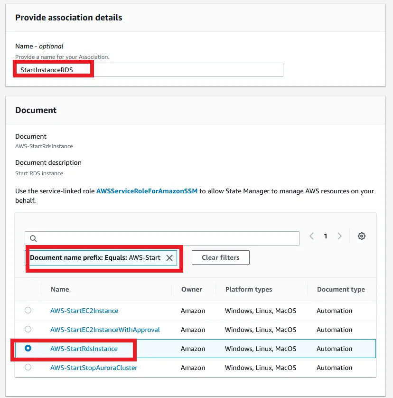Click page number 1 in pagination

326,237
